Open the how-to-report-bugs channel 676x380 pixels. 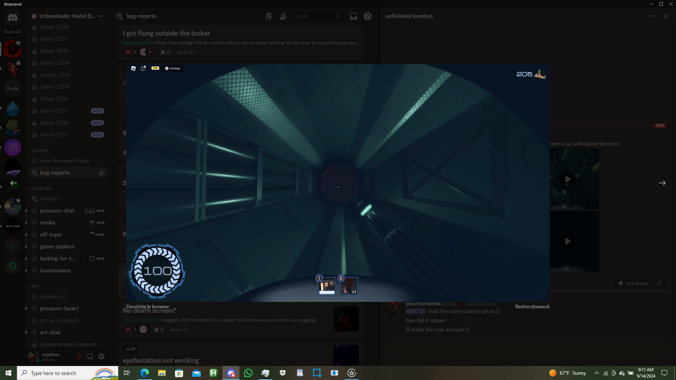point(64,161)
